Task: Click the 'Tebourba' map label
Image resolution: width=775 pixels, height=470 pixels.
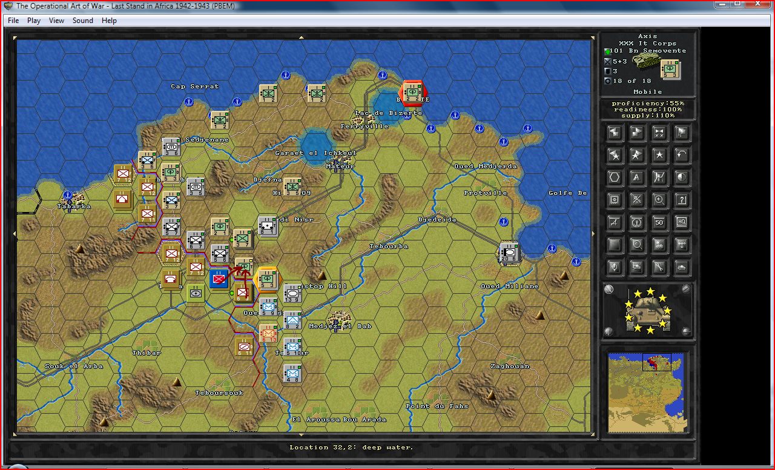Action: [x=389, y=247]
